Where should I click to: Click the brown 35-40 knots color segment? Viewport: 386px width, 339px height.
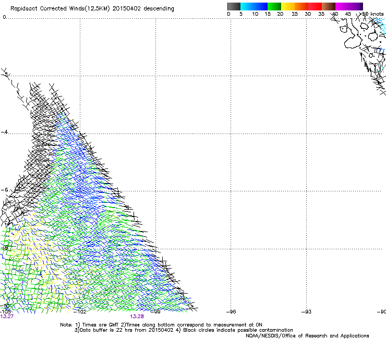(x=329, y=6)
